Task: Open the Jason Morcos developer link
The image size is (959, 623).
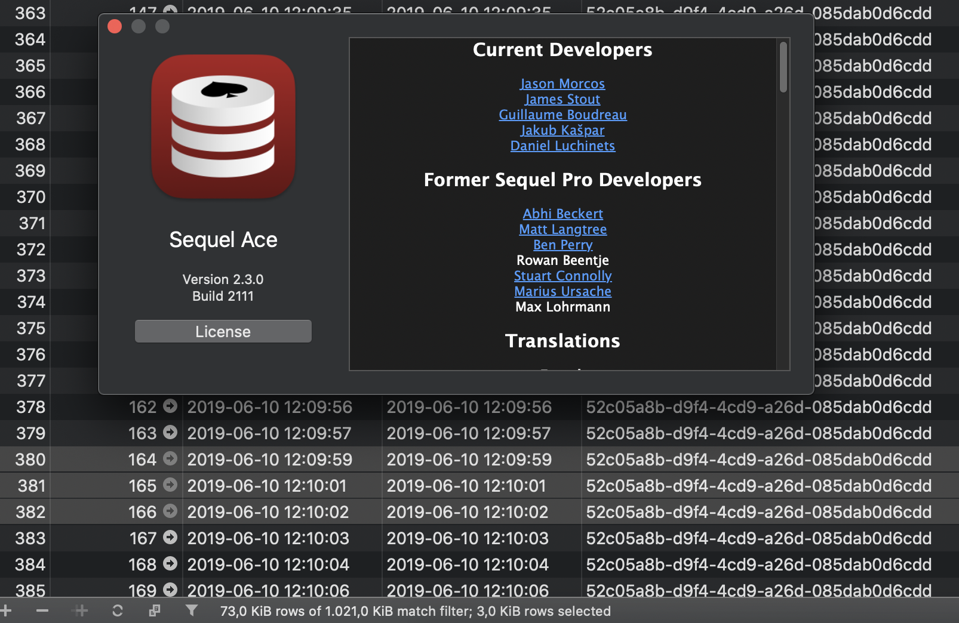Action: pyautogui.click(x=562, y=84)
